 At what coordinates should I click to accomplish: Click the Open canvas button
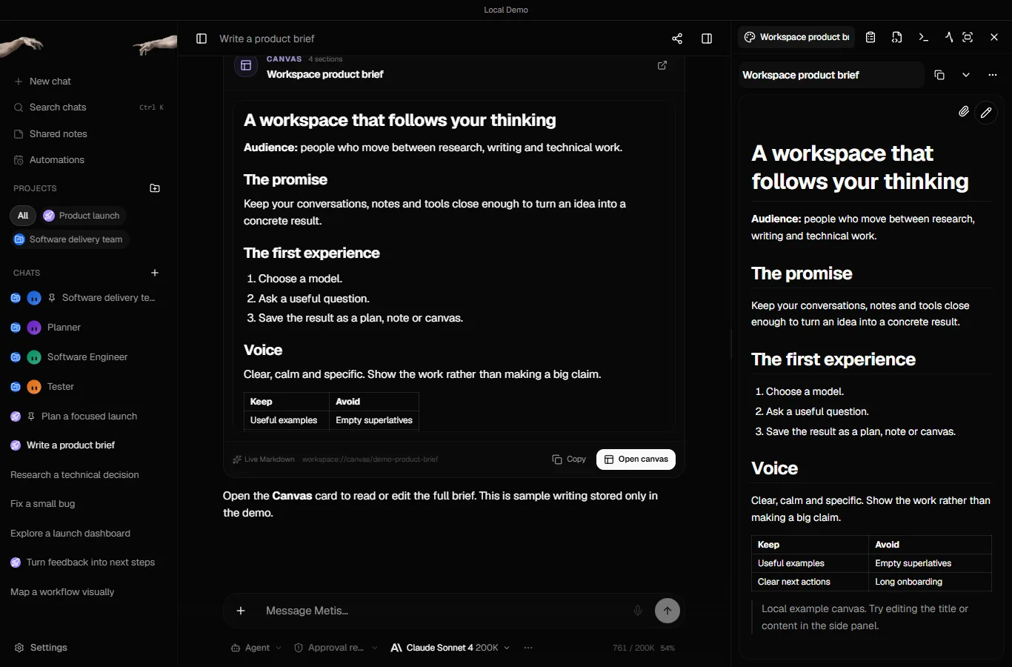(x=636, y=459)
